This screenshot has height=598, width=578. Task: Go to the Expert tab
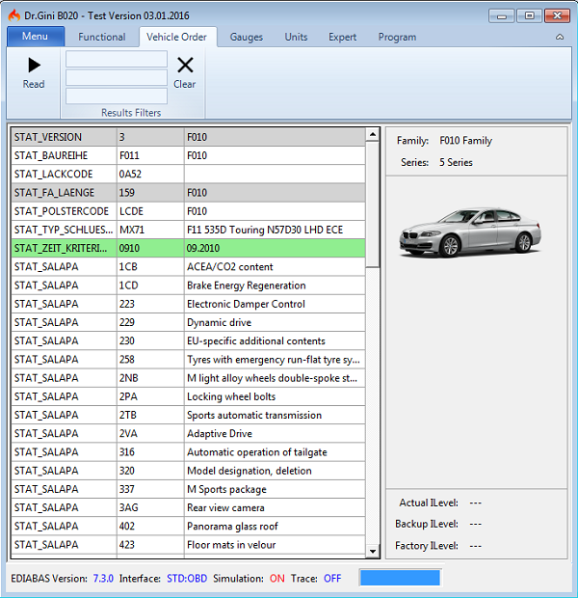pyautogui.click(x=342, y=38)
